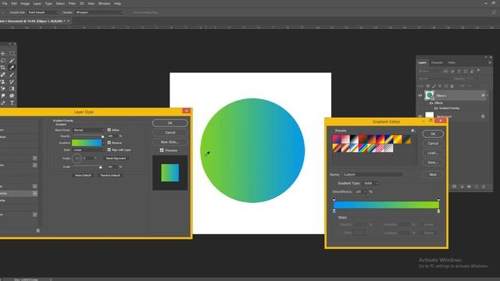Select the Type tool
Image resolution: width=500 pixels, height=281 pixels.
point(12,102)
